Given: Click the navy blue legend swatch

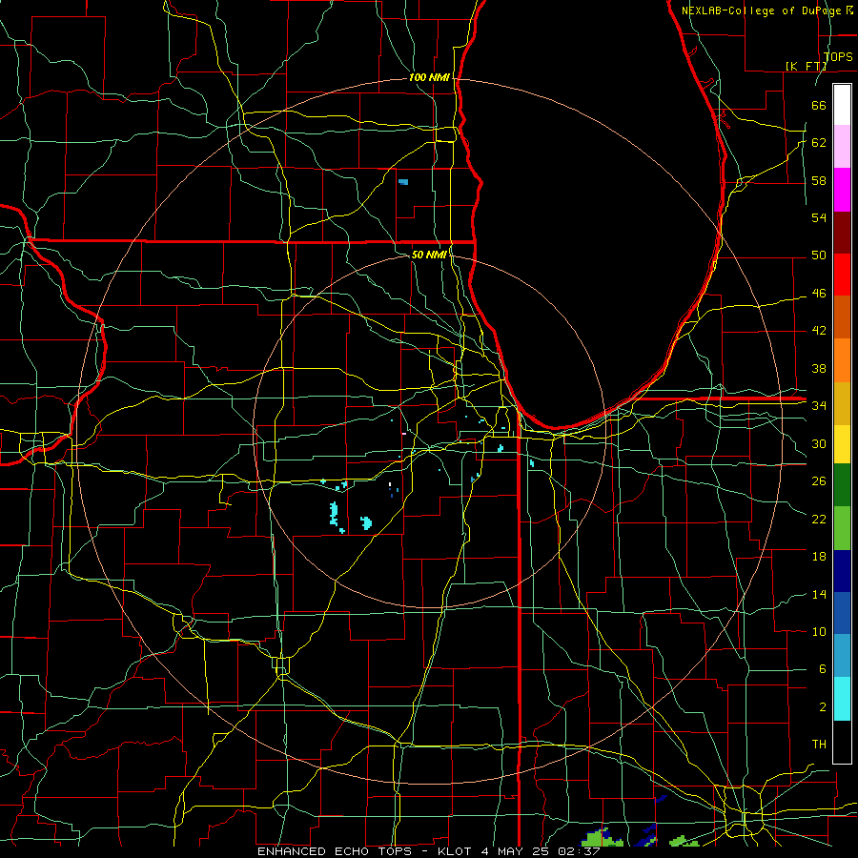Looking at the screenshot, I should point(842,571).
